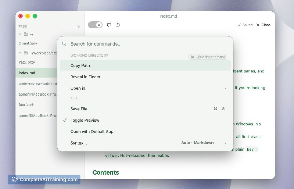Select the fastfetch tab
Viewport: 294px width, 189px height.
coord(36,105)
